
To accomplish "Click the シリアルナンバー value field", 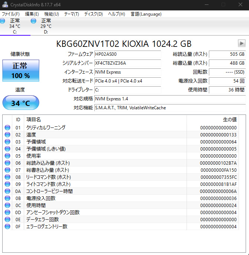I will 127,63.
